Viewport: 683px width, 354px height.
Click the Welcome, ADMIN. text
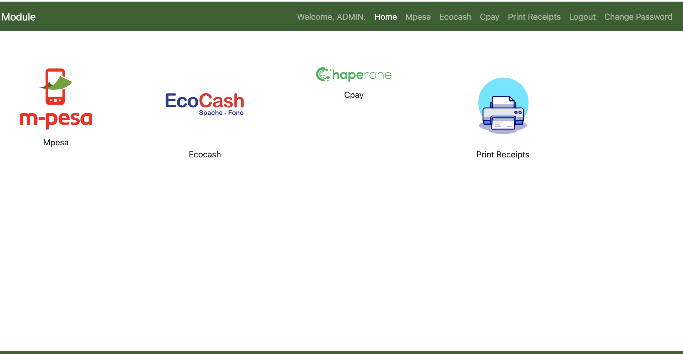pyautogui.click(x=331, y=17)
